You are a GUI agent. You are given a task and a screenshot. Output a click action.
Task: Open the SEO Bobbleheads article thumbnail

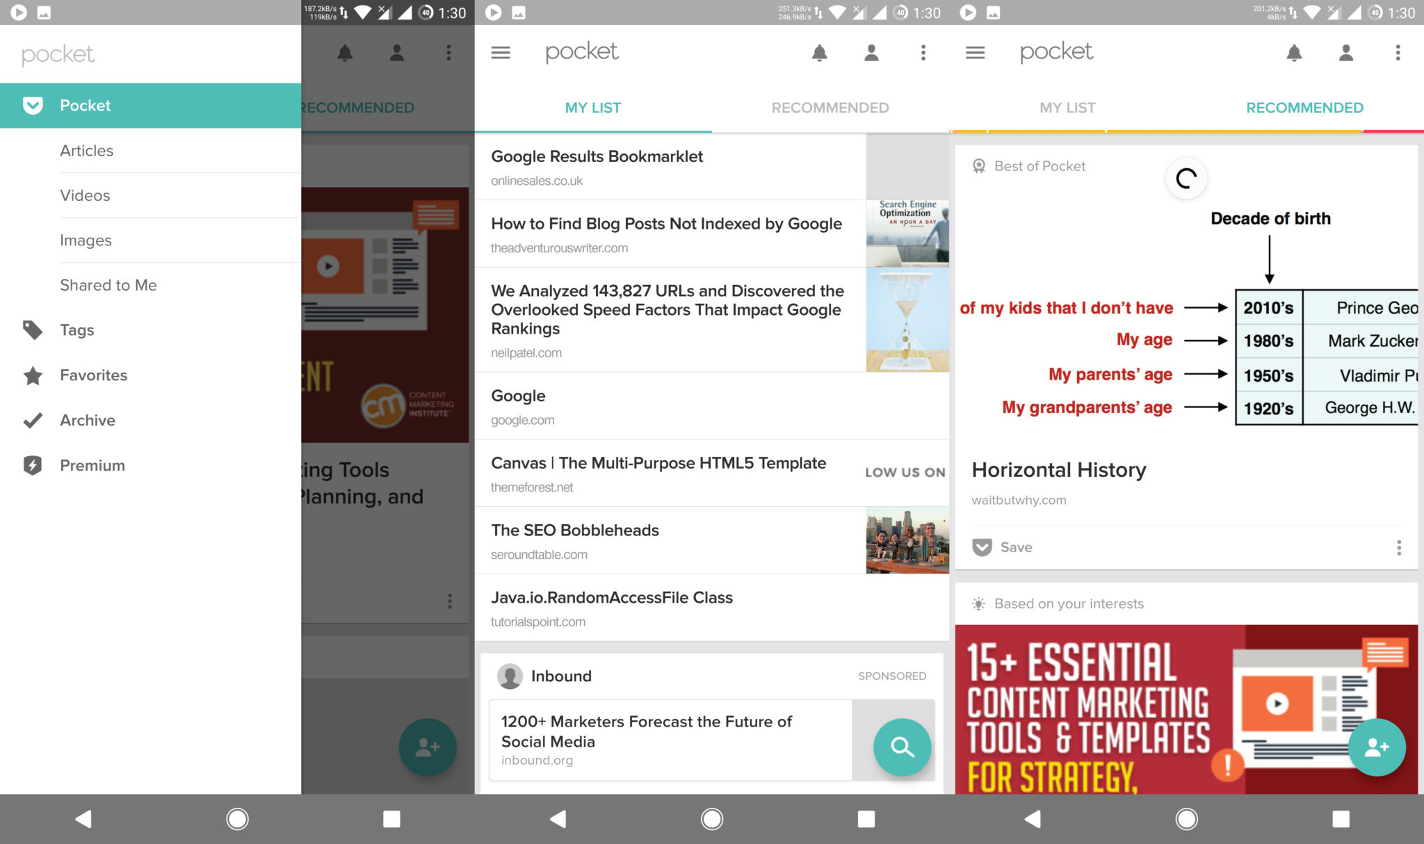tap(907, 540)
